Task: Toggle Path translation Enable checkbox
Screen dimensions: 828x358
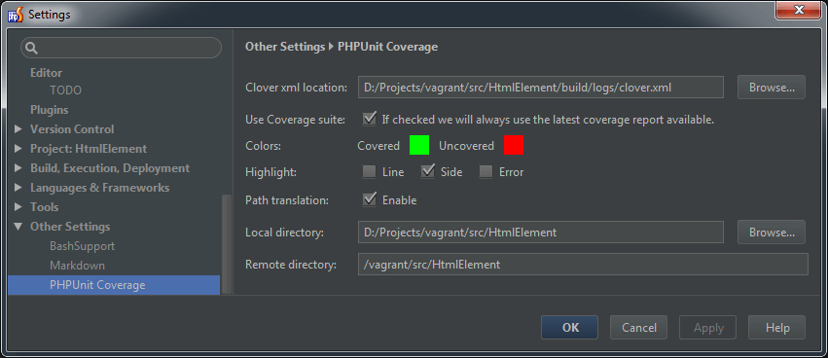Action: pos(370,199)
